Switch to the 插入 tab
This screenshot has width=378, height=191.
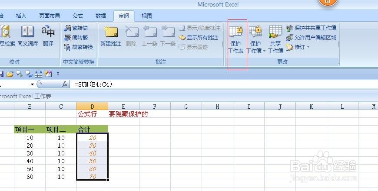point(21,16)
